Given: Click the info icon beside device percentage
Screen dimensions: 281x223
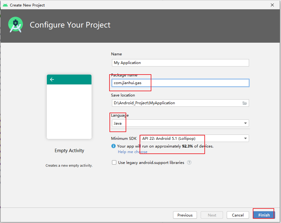Looking at the screenshot, I should coord(114,146).
